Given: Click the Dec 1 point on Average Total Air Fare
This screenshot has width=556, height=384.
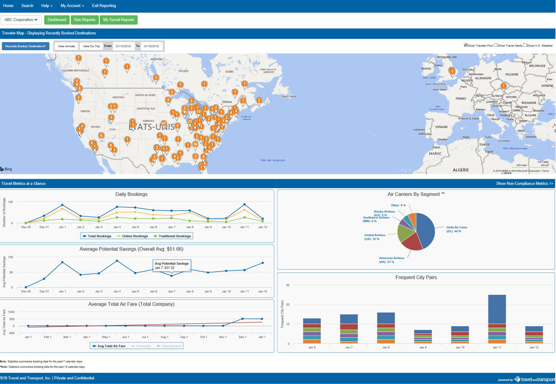Looking at the screenshot, I should coord(242,319).
